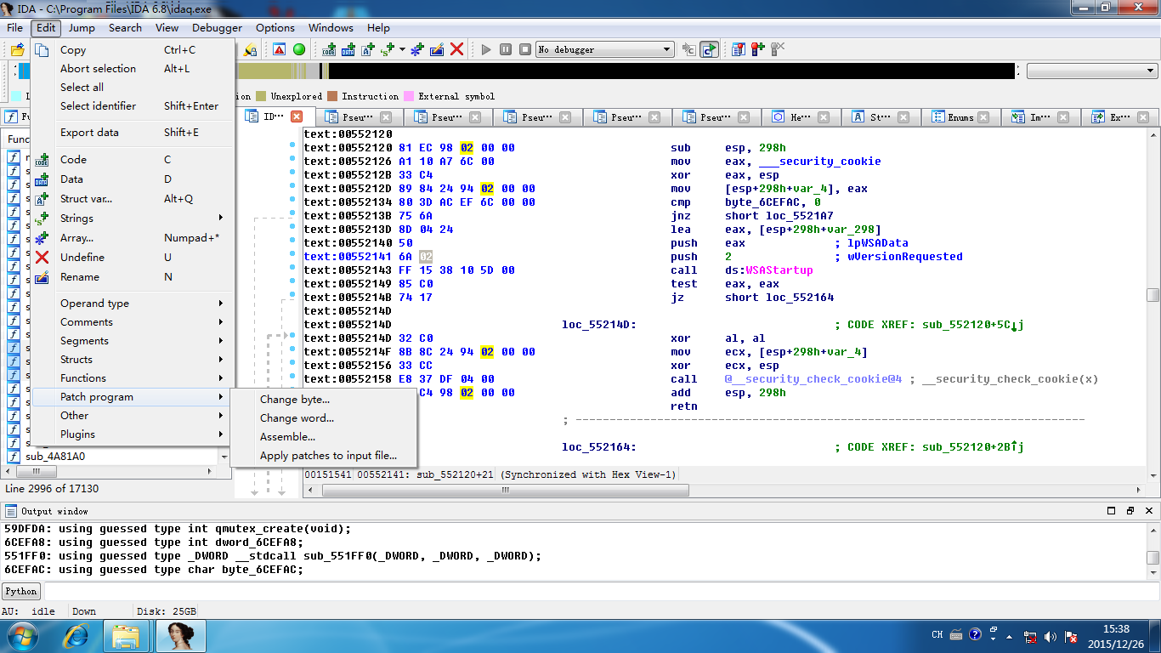Choose Apply patches to input file
Screen dimensions: 1161x653
328,456
